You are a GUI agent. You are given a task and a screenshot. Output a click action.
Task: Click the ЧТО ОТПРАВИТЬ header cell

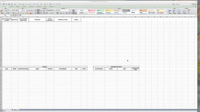tap(99, 69)
